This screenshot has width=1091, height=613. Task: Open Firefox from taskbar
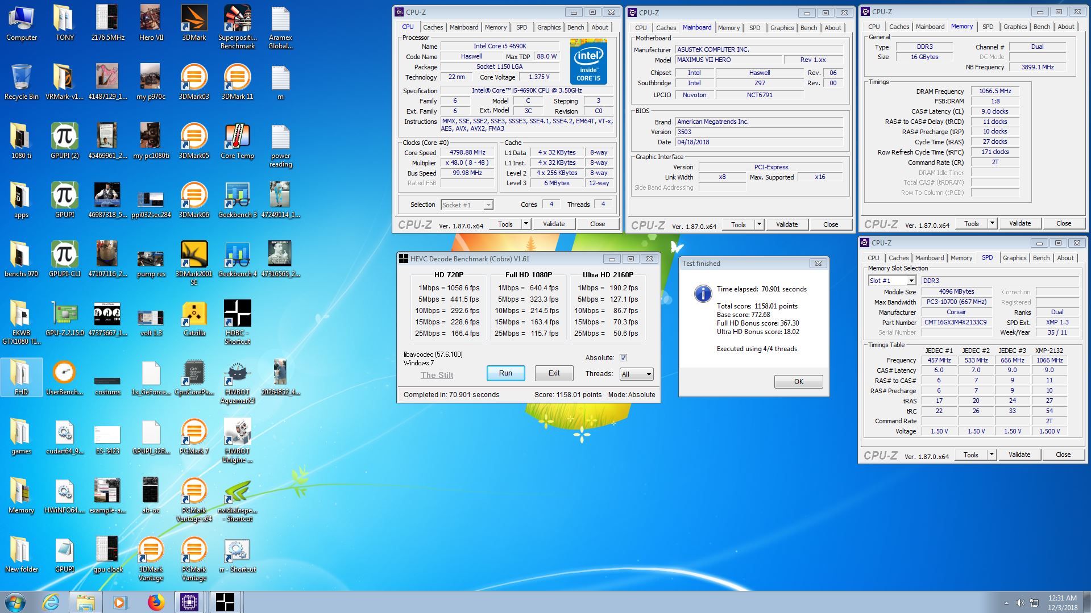[x=156, y=602]
